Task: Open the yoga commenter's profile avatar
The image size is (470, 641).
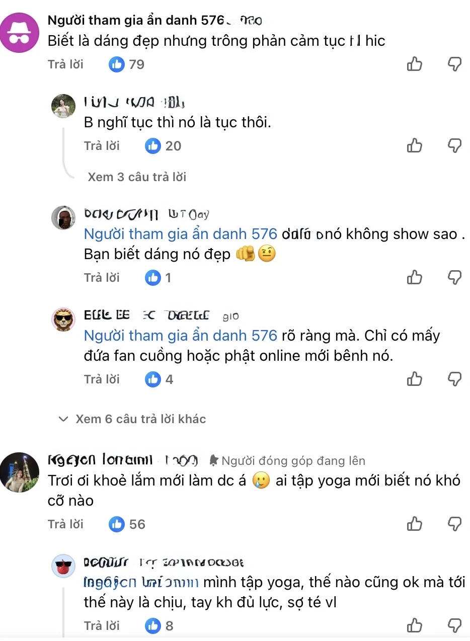Action: 20,472
